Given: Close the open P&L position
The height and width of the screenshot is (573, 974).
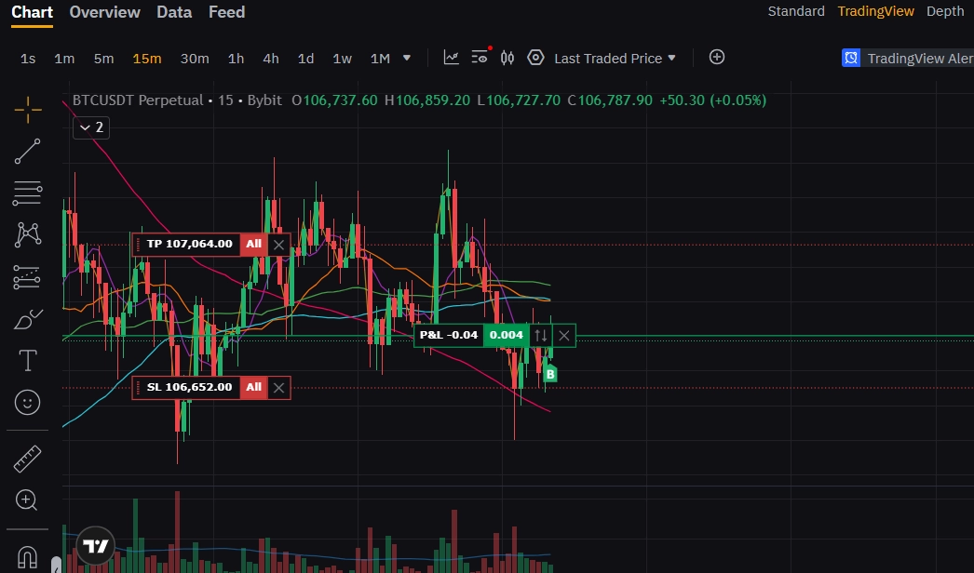Looking at the screenshot, I should tap(564, 336).
